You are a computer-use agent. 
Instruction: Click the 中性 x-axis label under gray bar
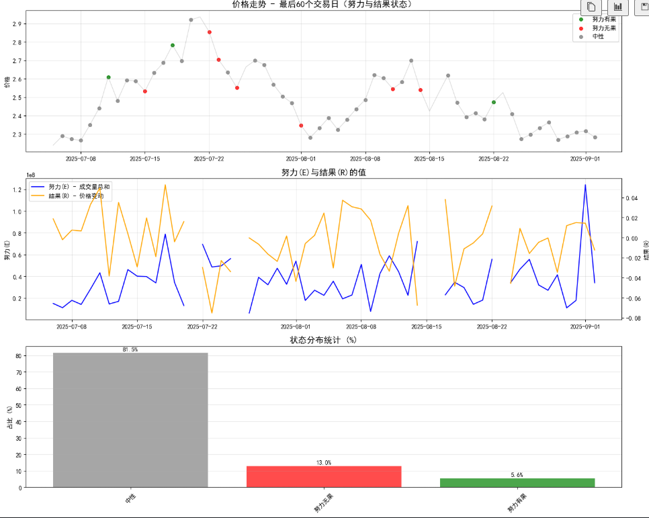(130, 499)
